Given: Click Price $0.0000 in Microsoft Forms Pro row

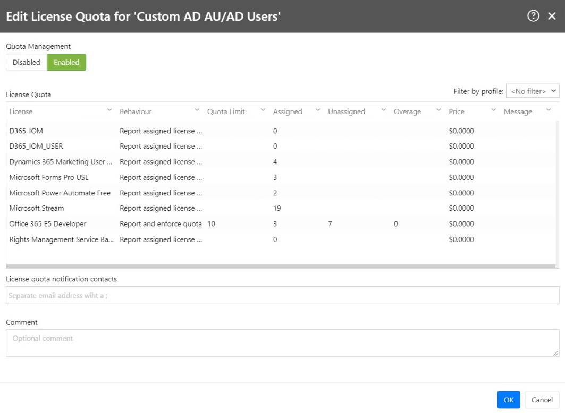Looking at the screenshot, I should pyautogui.click(x=461, y=177).
